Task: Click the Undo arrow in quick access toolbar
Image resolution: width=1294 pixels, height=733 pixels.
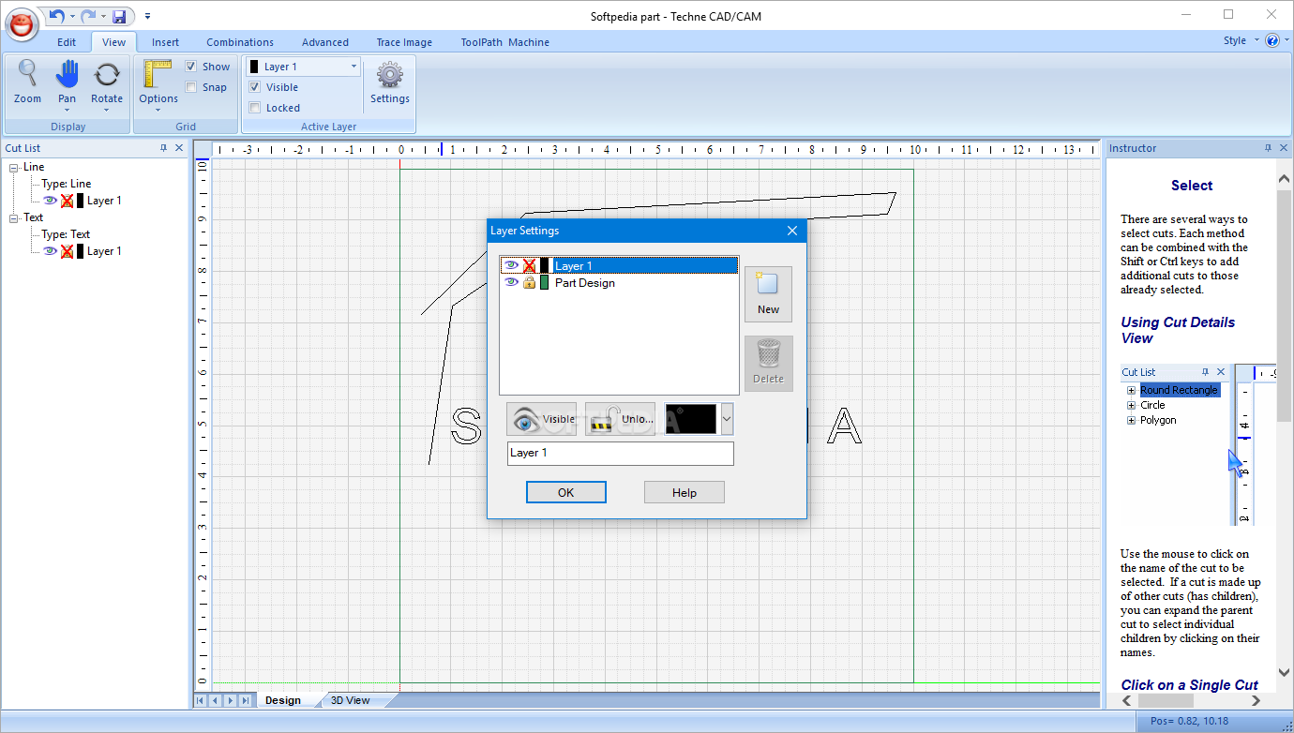Action: 56,16
